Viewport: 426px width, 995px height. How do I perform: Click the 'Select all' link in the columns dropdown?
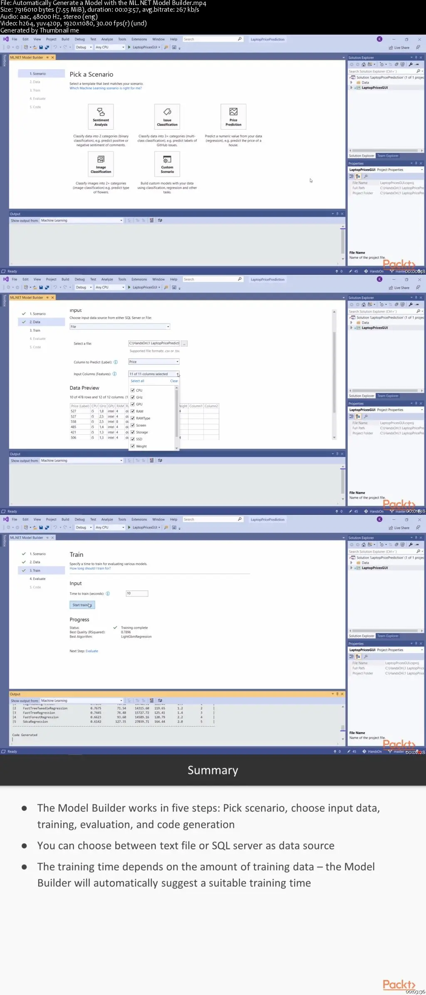click(x=137, y=381)
